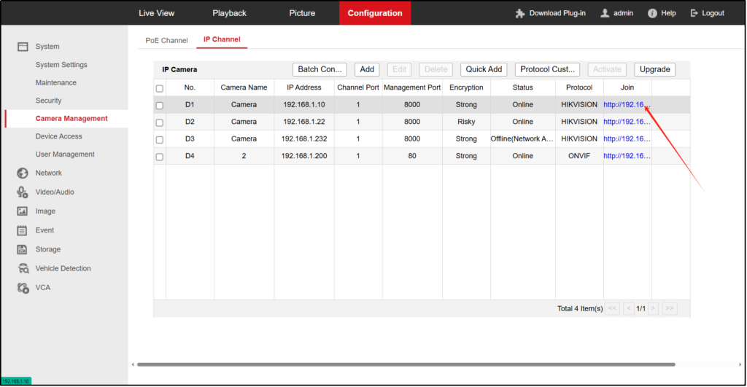Click the Video/Audio microphone icon
The image size is (747, 387).
(x=23, y=192)
